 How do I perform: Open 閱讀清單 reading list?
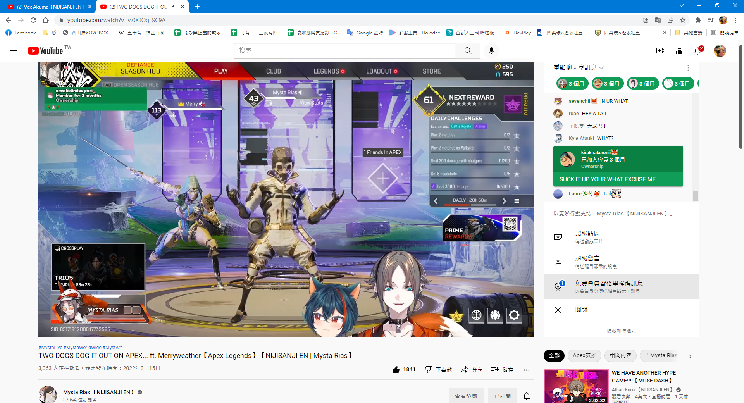pyautogui.click(x=725, y=33)
